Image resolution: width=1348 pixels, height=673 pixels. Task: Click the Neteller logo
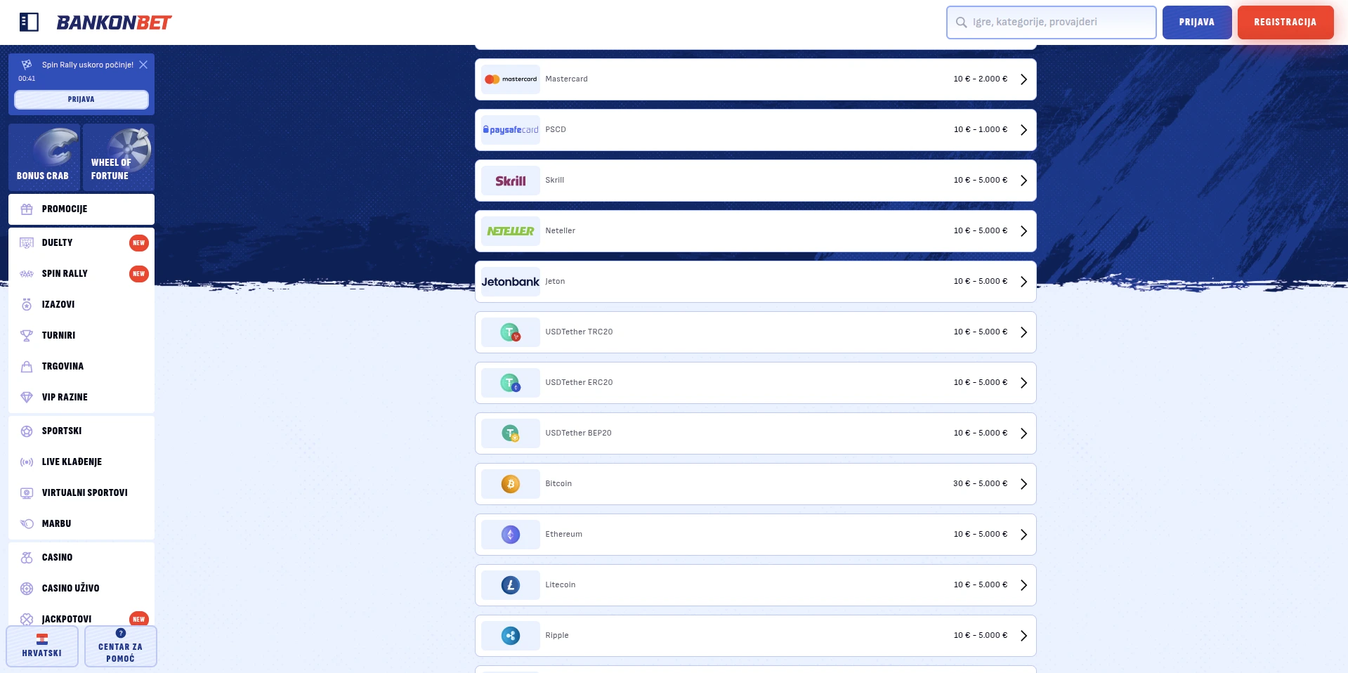click(510, 231)
